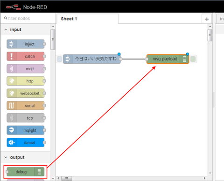
Task: Trigger the inject node's left button
Action: (59, 59)
